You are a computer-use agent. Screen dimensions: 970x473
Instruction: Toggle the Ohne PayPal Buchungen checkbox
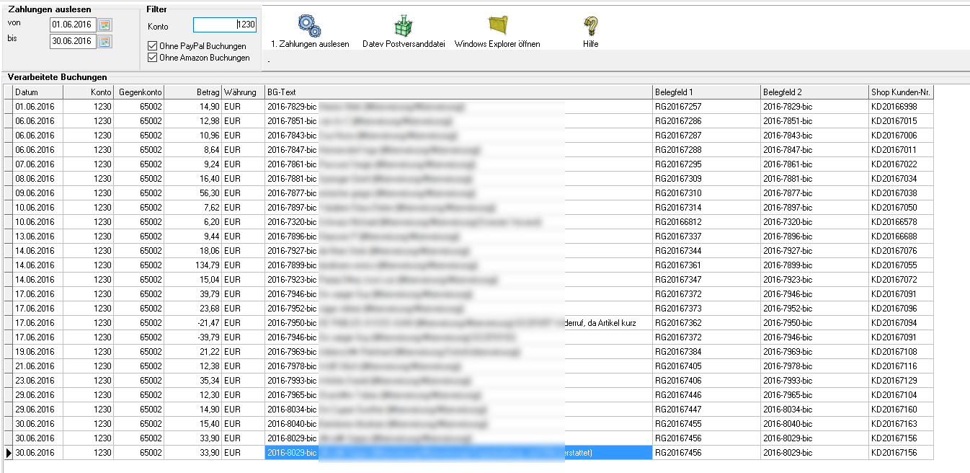click(152, 46)
